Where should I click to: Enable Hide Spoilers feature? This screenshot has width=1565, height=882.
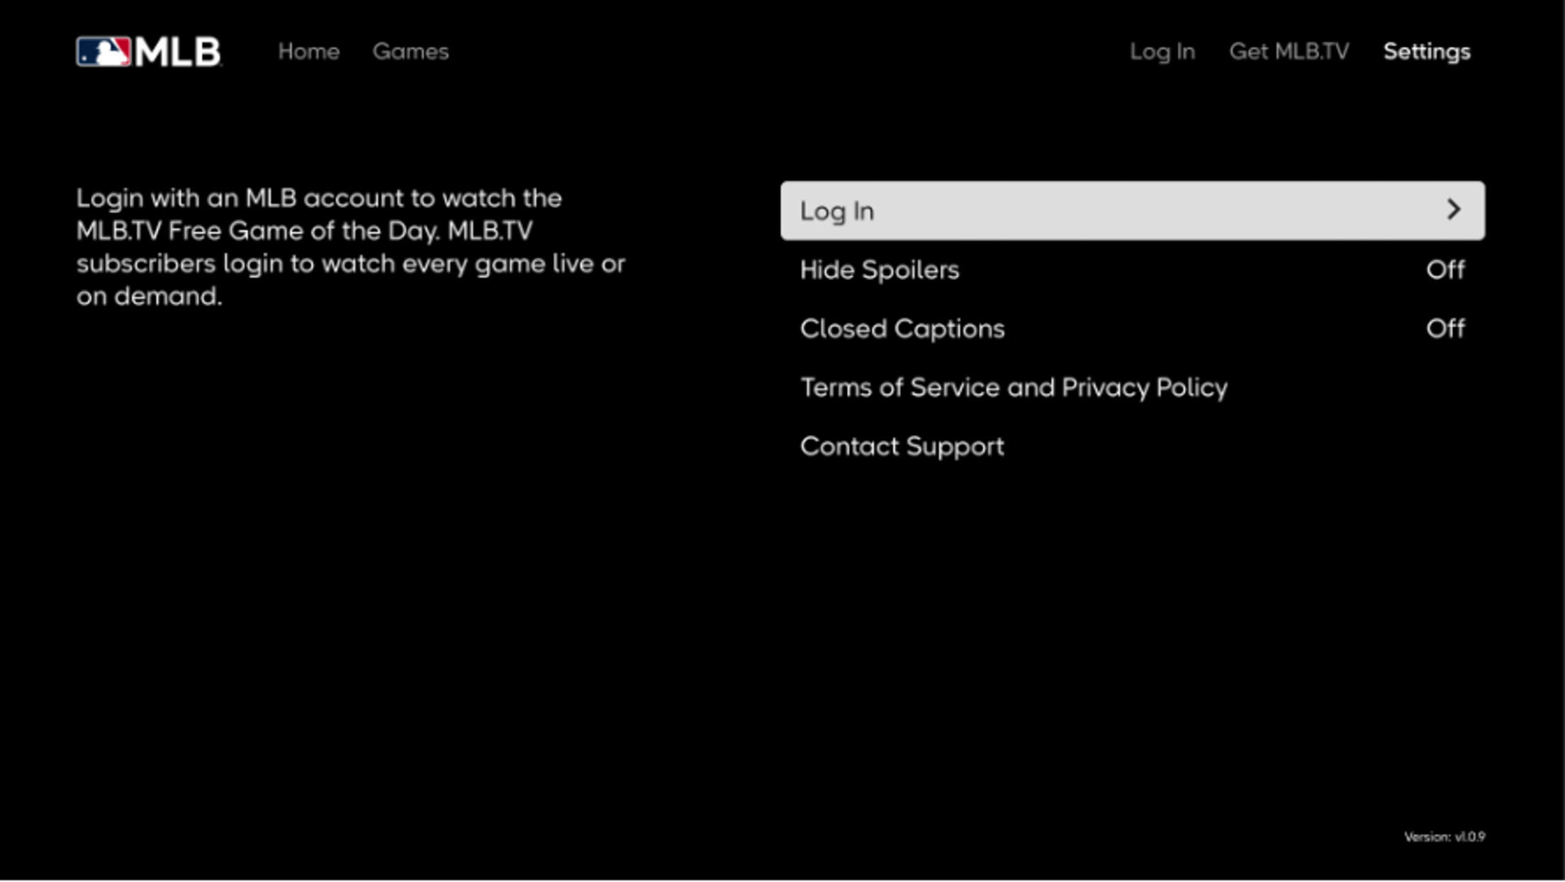coord(1446,268)
